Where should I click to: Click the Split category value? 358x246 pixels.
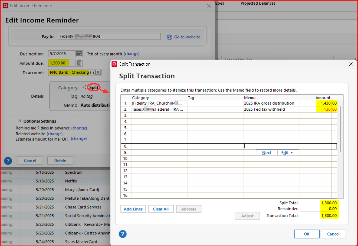[94, 87]
